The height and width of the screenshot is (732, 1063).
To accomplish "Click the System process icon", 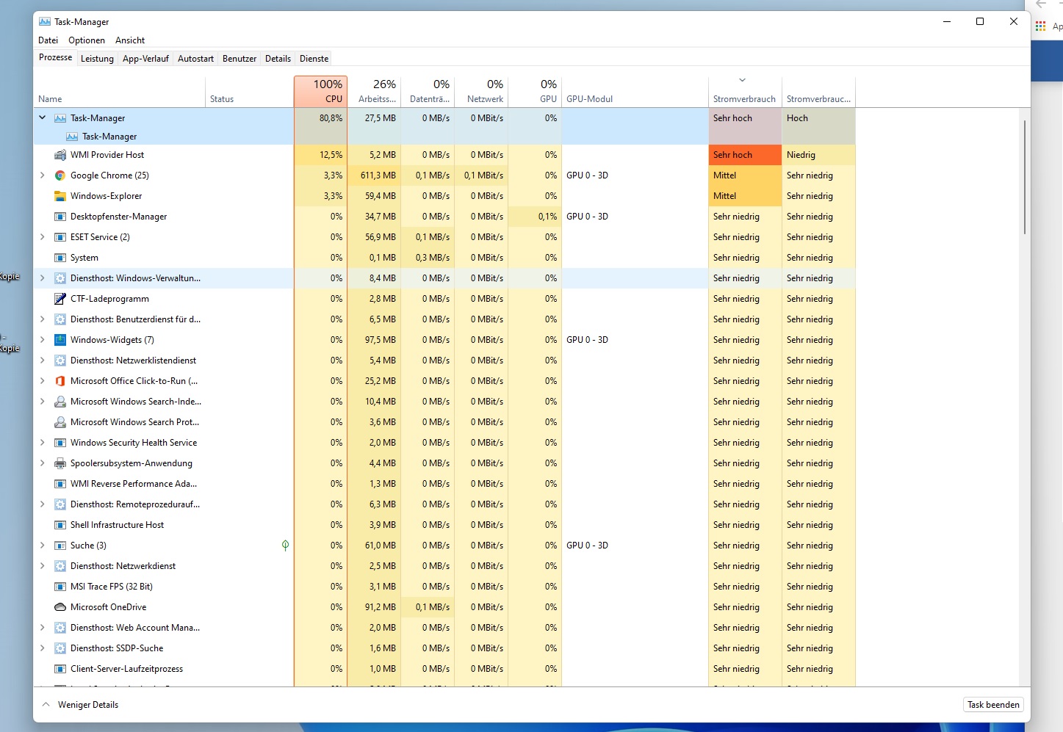I will click(60, 258).
